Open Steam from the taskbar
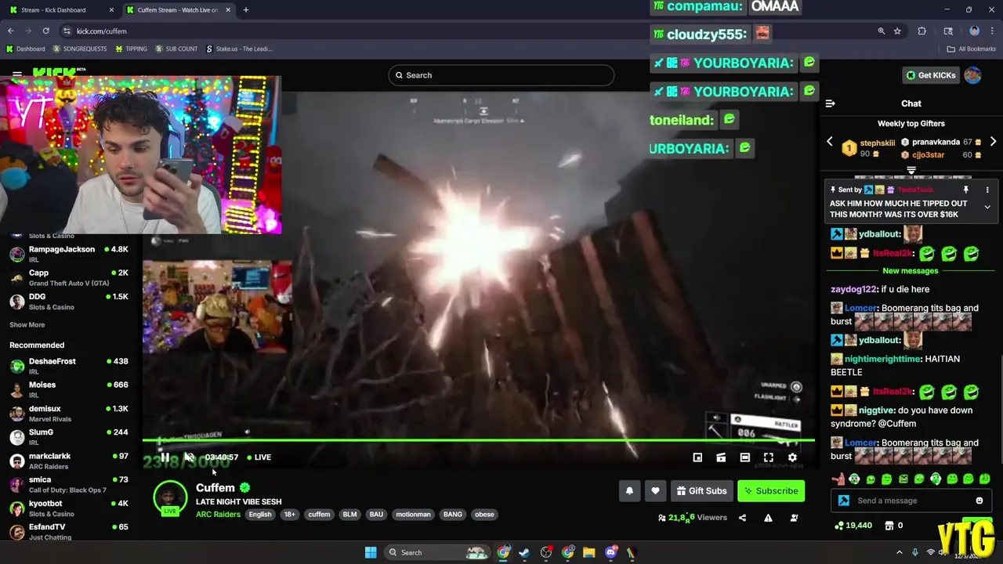This screenshot has width=1003, height=564. pos(524,552)
